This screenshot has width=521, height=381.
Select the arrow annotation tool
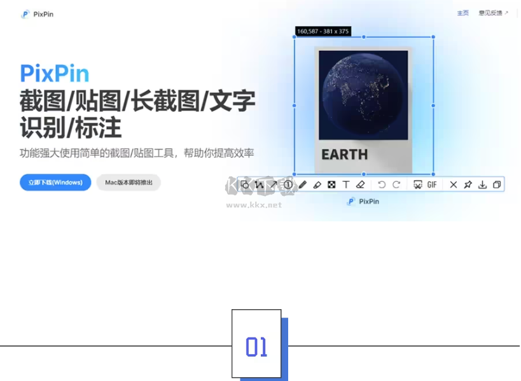pyautogui.click(x=274, y=184)
